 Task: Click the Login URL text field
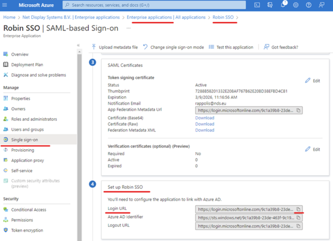pyautogui.click(x=249, y=209)
